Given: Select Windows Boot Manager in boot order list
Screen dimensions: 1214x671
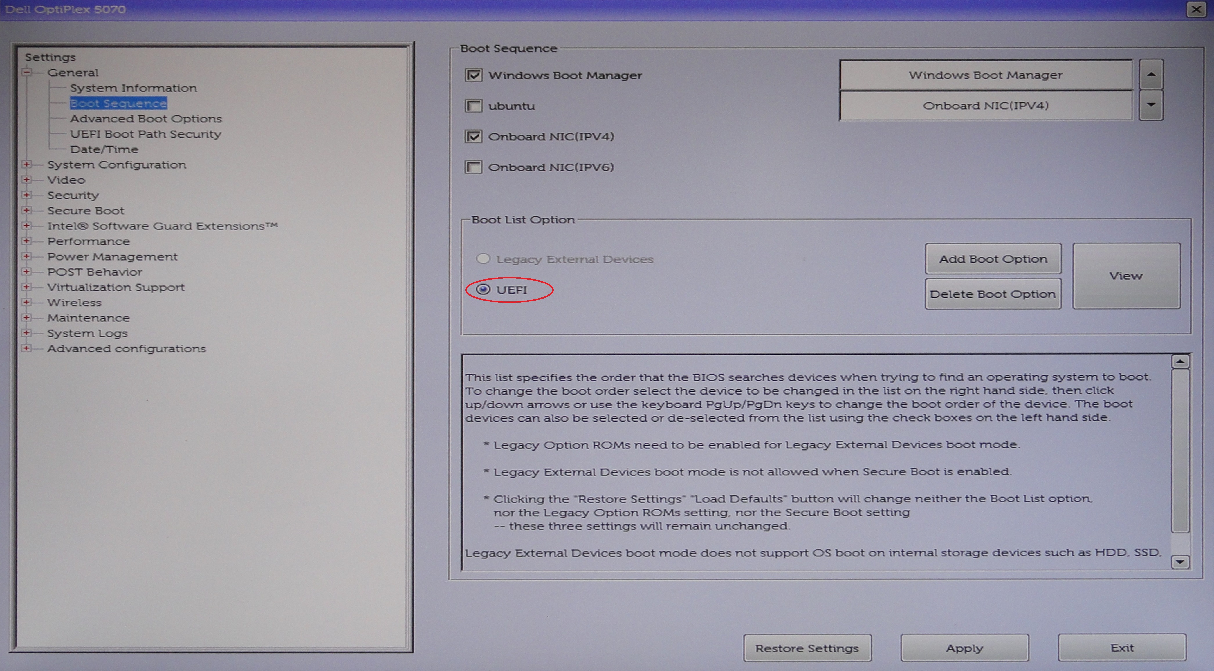Looking at the screenshot, I should (x=986, y=75).
